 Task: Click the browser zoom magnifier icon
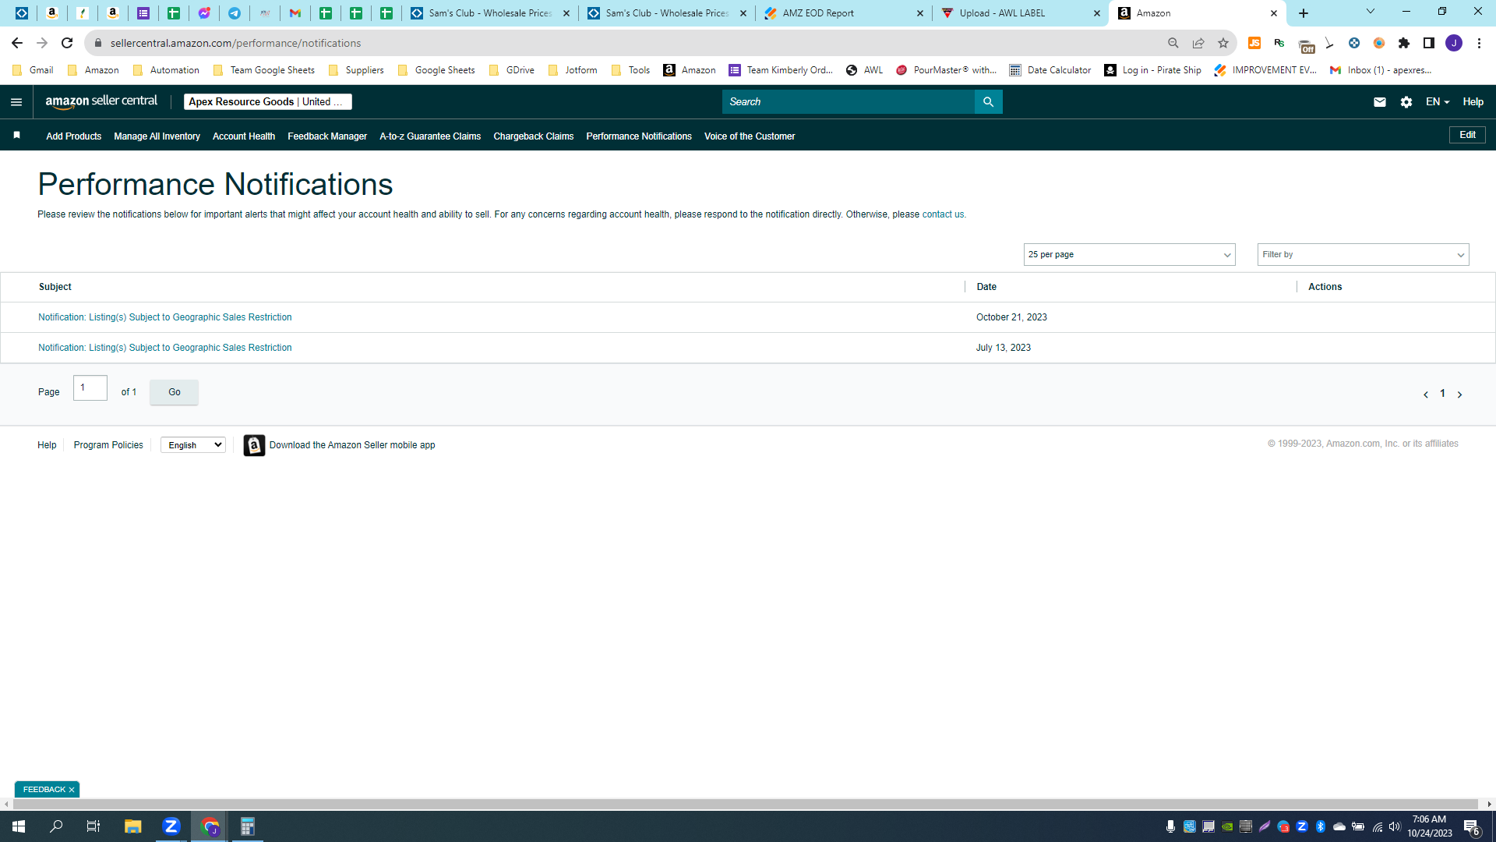(1173, 43)
